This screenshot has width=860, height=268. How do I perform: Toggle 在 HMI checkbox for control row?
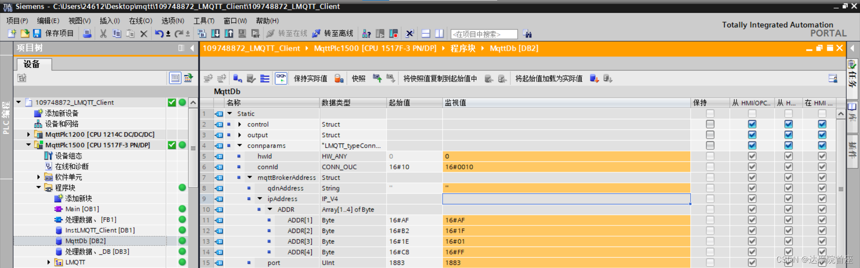pyautogui.click(x=822, y=124)
